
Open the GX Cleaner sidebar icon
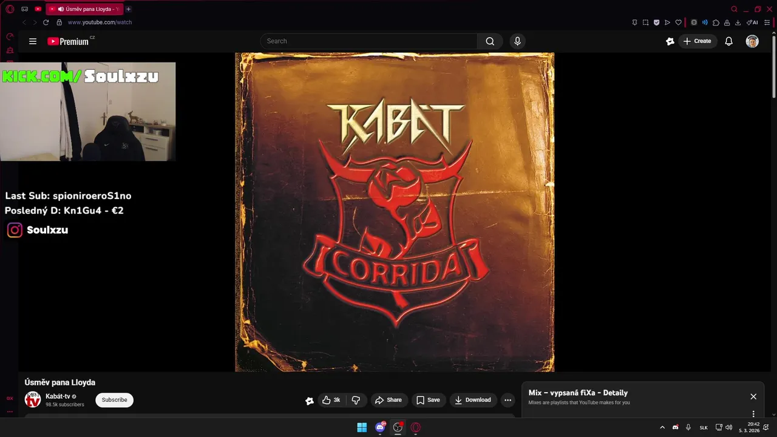10,50
